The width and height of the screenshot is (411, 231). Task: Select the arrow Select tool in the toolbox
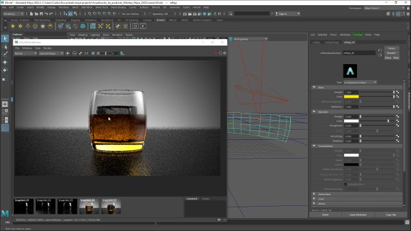5,38
